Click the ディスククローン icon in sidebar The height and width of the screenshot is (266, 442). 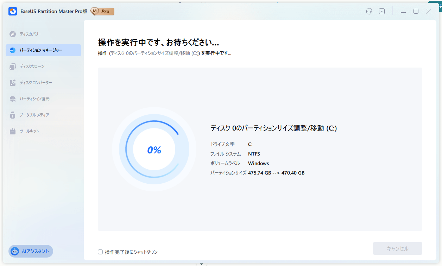(13, 66)
